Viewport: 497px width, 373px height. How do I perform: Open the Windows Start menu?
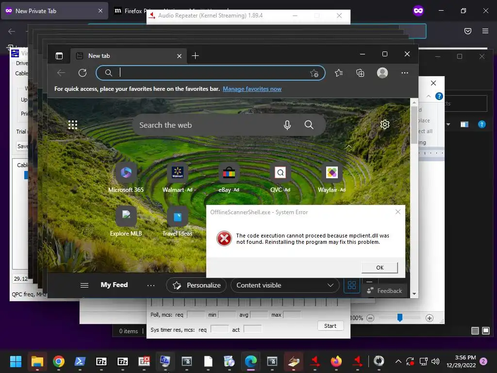tap(16, 361)
